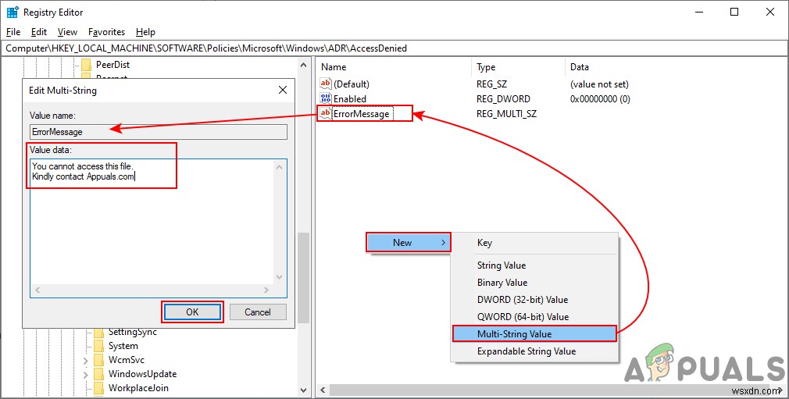
Task: Click the 0x00000000 (0) data cell
Action: [x=600, y=98]
